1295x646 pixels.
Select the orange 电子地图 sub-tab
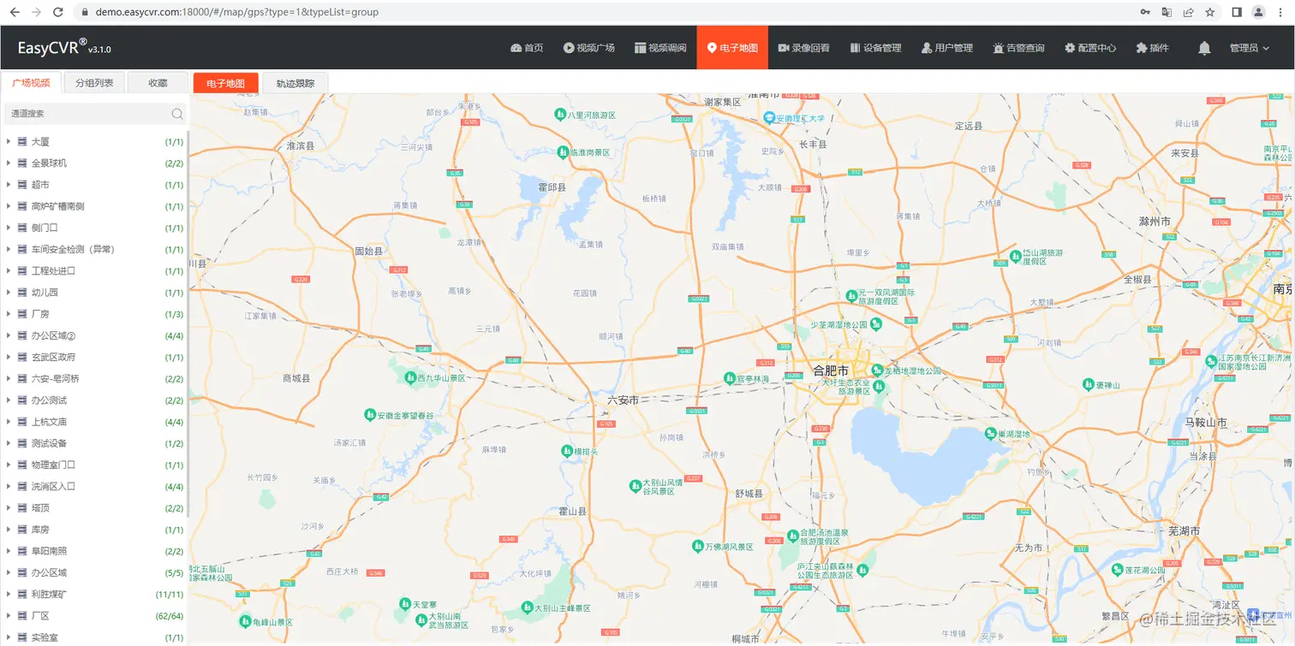[x=226, y=83]
